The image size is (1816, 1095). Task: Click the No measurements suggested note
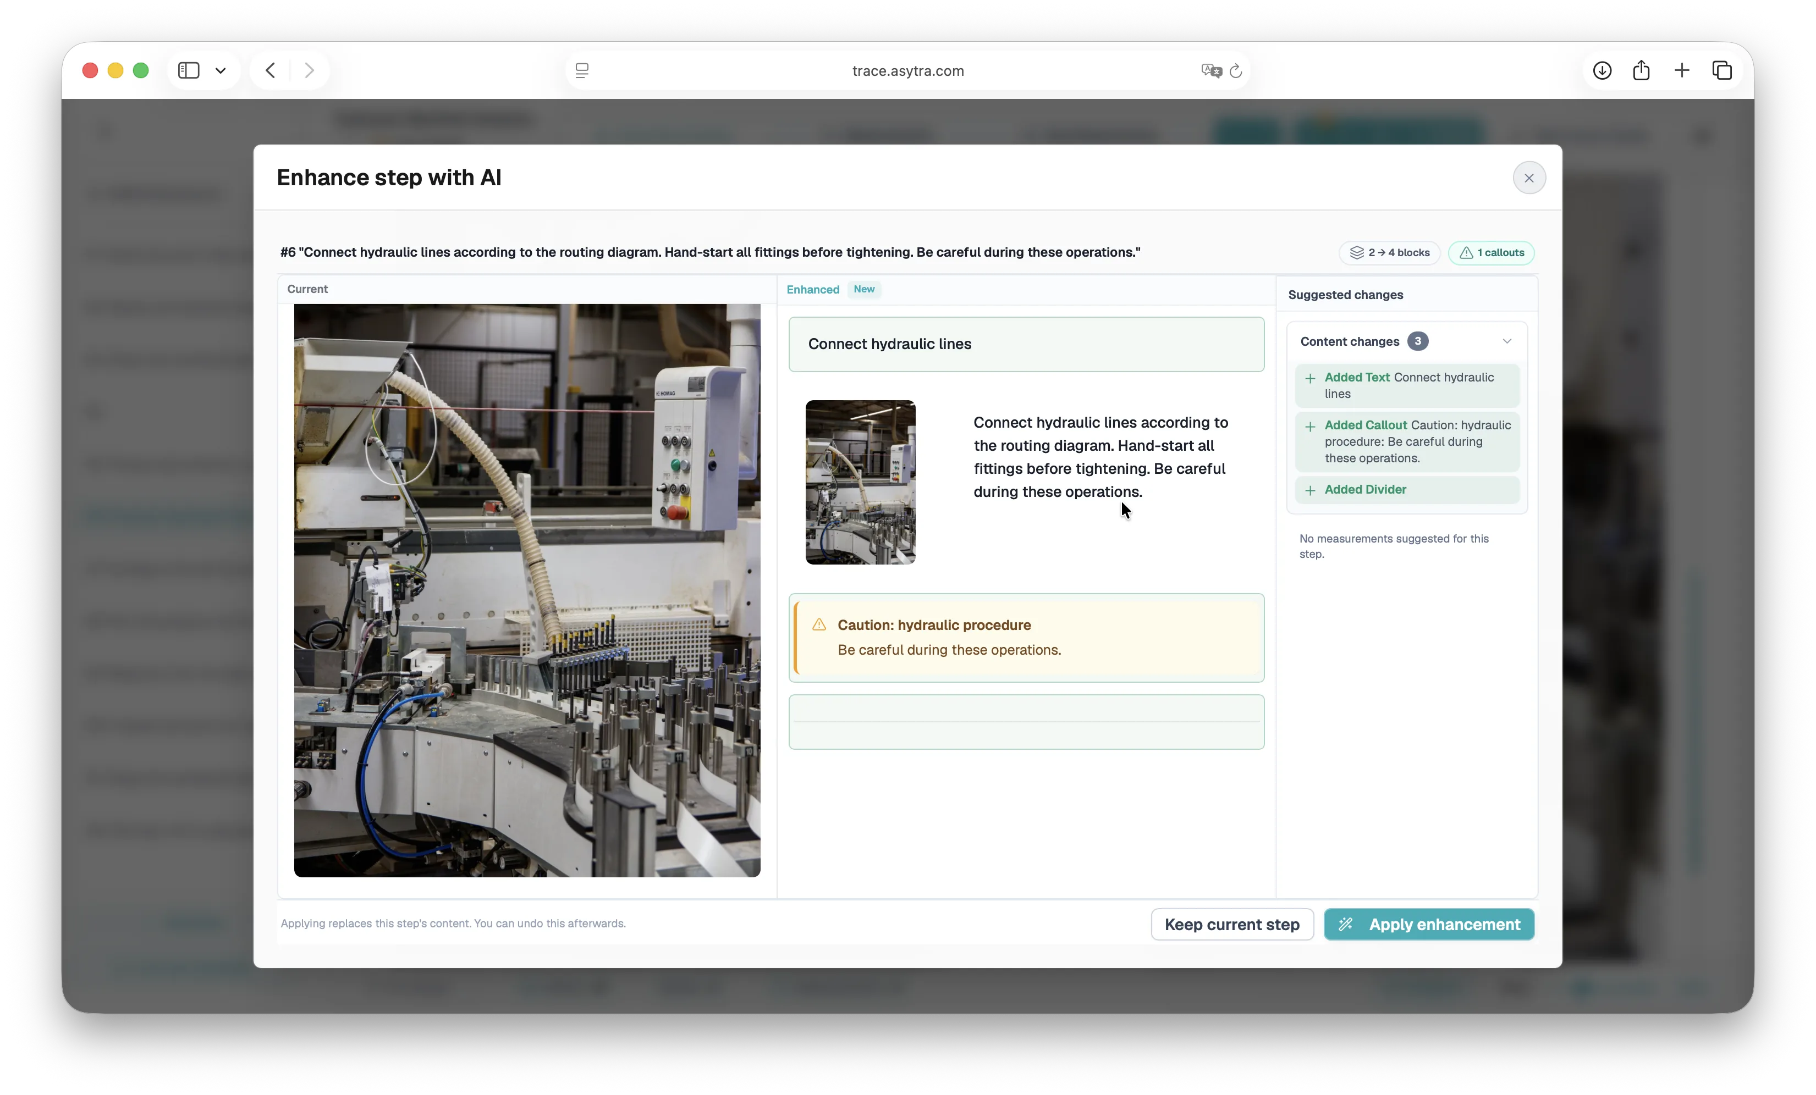tap(1393, 546)
